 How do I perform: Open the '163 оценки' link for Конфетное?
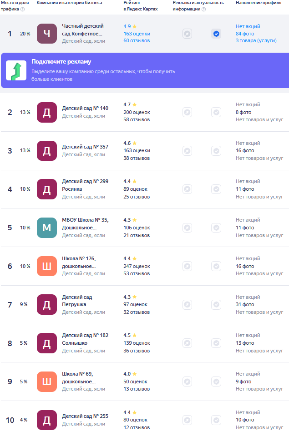137,34
